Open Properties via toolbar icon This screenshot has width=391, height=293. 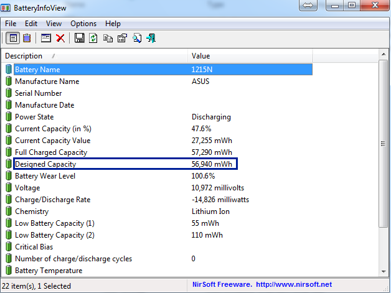(x=122, y=38)
